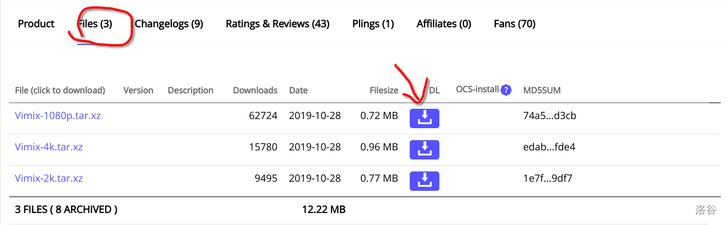Click the Downloads column header
Screen dimensions: 727x225
255,90
